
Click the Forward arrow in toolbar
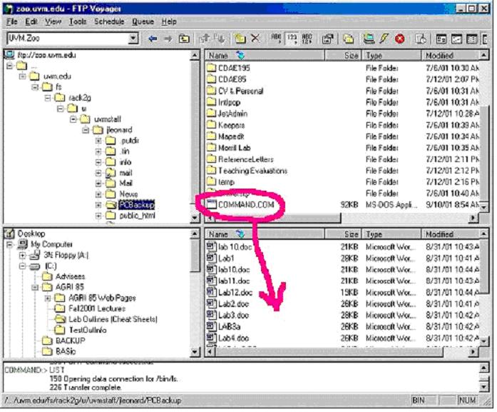168,39
